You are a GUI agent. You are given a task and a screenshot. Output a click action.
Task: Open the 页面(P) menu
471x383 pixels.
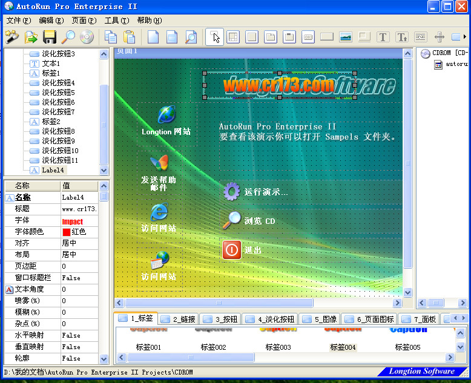click(x=84, y=21)
